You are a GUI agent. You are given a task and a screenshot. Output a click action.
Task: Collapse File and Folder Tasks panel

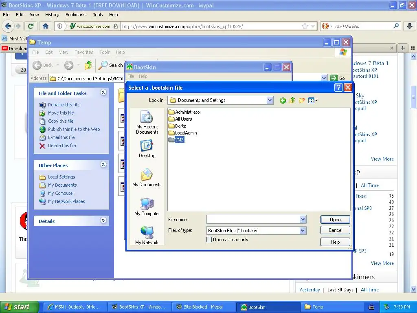click(x=103, y=93)
